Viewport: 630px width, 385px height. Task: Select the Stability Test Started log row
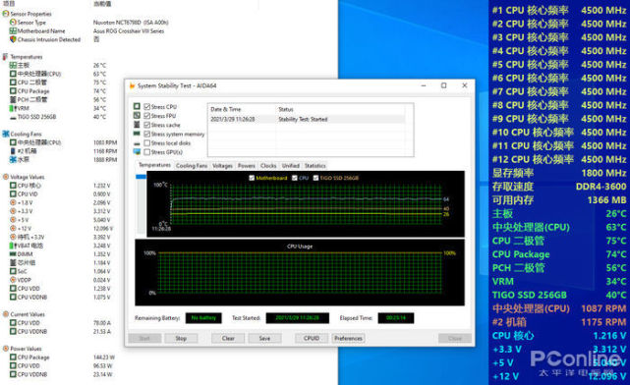[307, 119]
